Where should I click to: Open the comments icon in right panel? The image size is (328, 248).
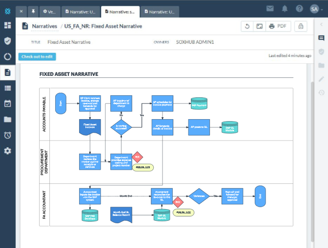(322, 38)
